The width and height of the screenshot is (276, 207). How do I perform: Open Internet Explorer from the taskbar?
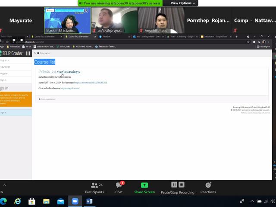[17, 201]
